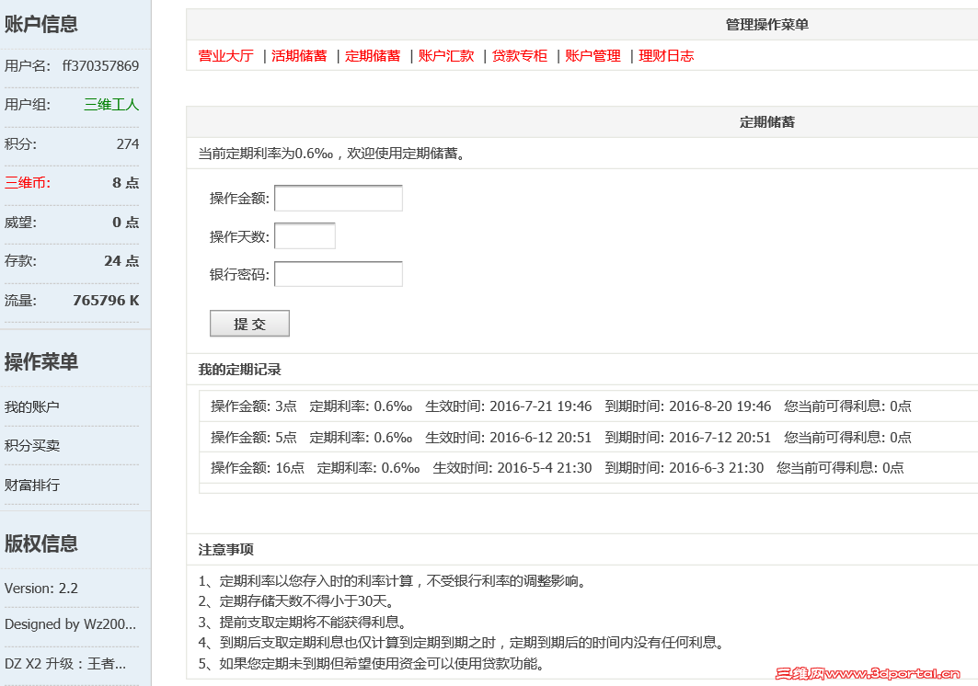
Task: Go to 活期储蓄 section
Action: point(299,56)
